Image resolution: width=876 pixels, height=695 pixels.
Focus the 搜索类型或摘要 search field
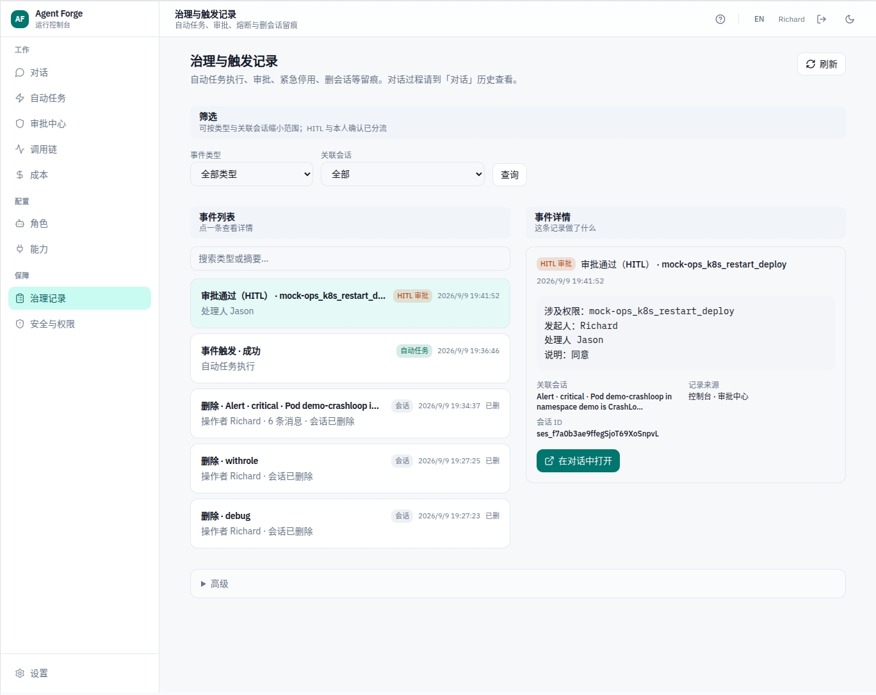(x=350, y=259)
